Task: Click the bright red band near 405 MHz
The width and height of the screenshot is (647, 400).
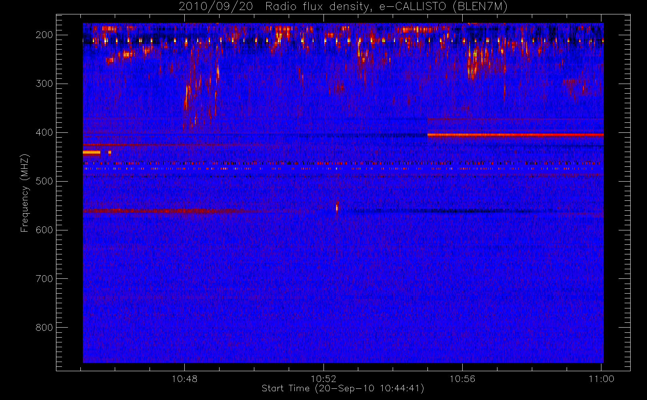Action: coord(515,135)
